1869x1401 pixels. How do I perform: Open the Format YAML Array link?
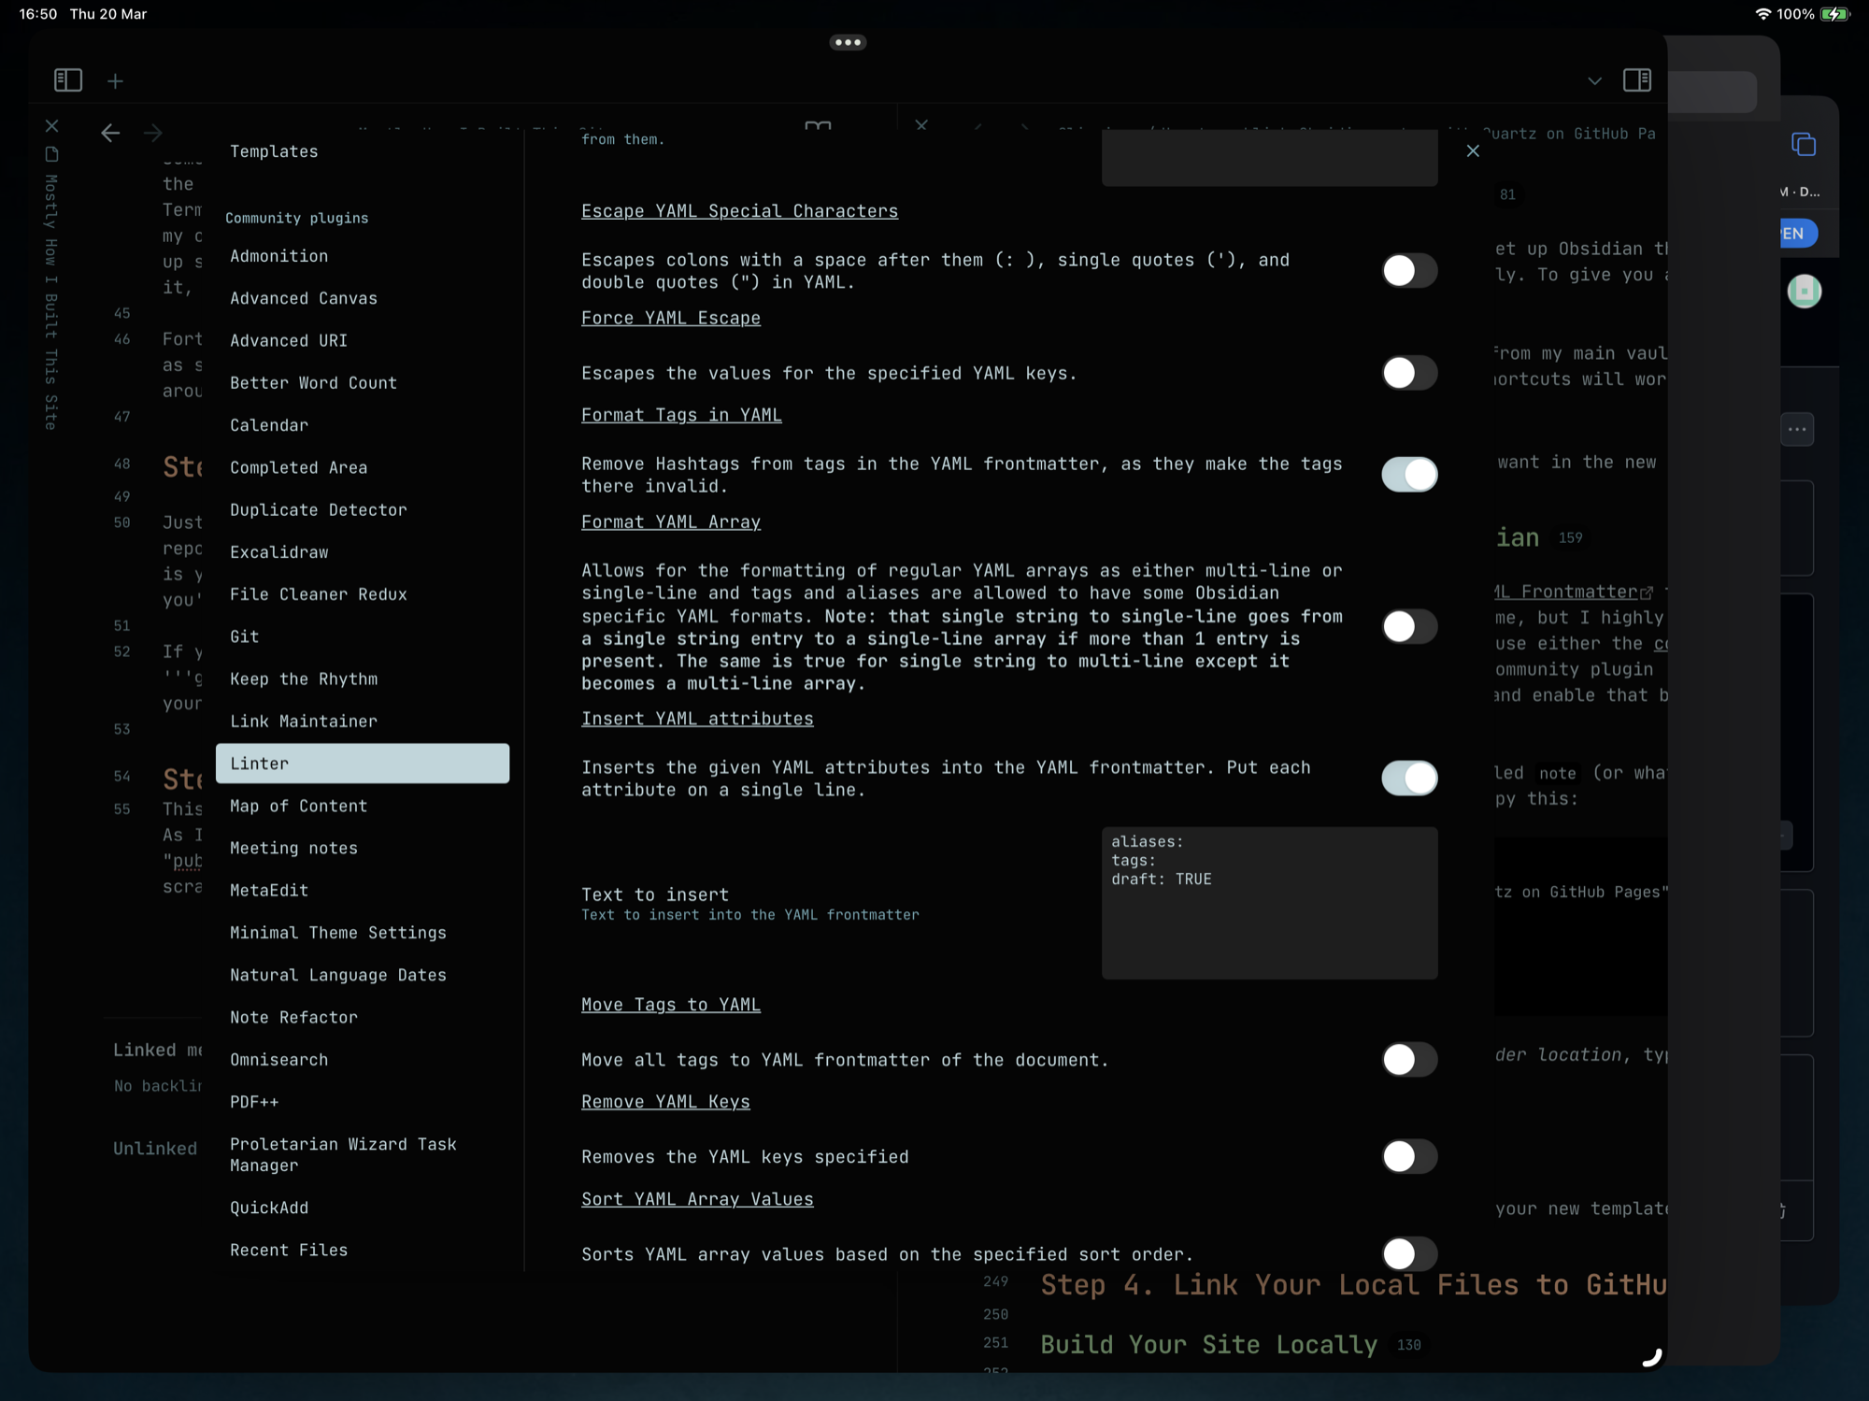[670, 522]
